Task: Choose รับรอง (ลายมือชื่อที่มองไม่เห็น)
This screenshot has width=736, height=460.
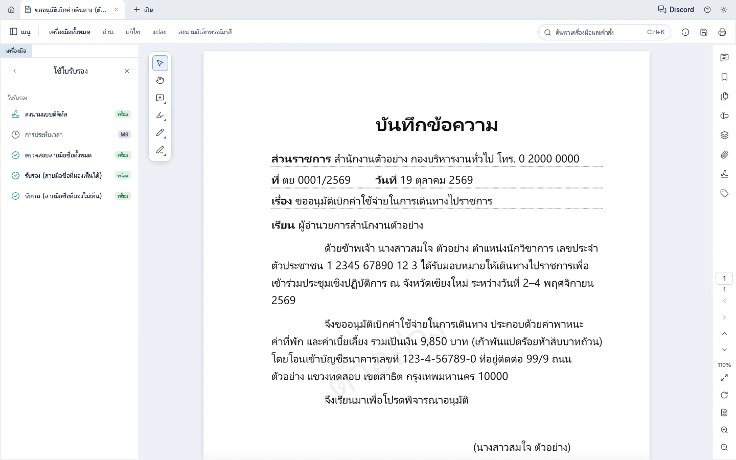Action: (71, 196)
